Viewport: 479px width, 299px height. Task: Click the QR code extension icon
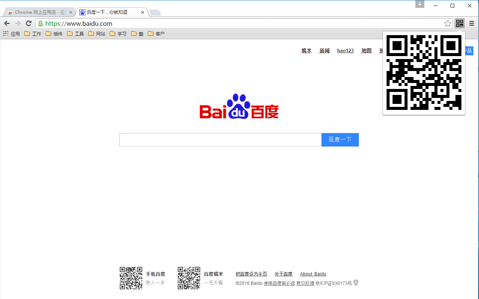point(460,24)
